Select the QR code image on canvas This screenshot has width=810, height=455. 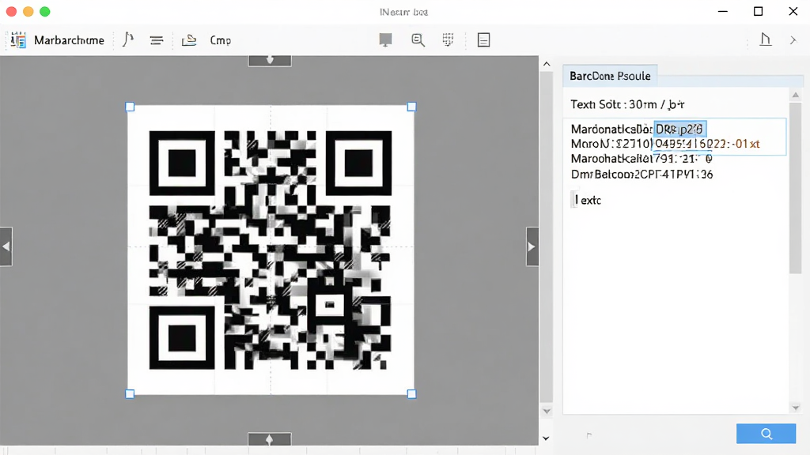pyautogui.click(x=271, y=250)
